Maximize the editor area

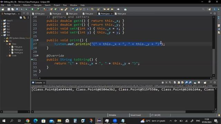pos(215,13)
